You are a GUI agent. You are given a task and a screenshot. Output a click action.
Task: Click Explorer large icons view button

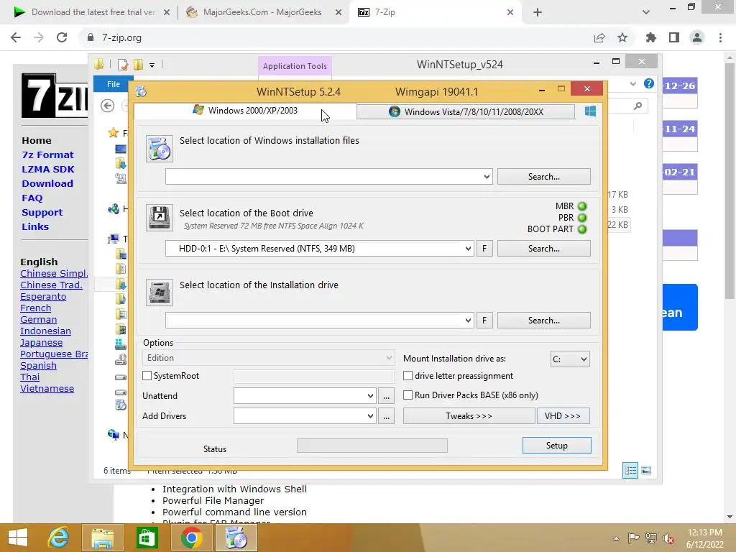646,470
